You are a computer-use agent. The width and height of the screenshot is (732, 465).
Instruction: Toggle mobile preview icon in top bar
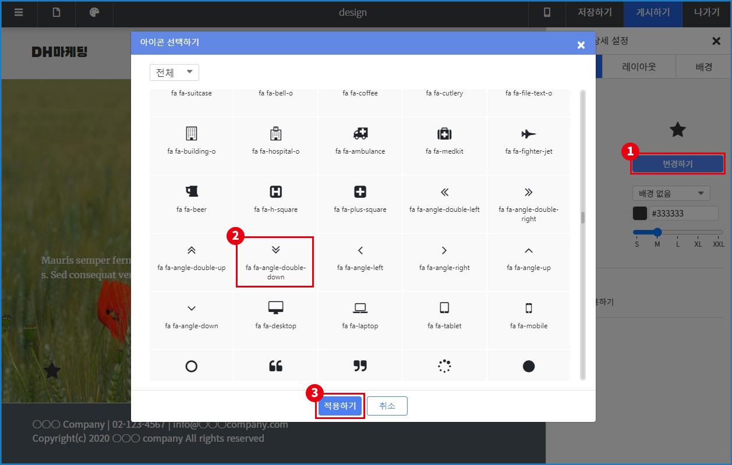[x=547, y=12]
